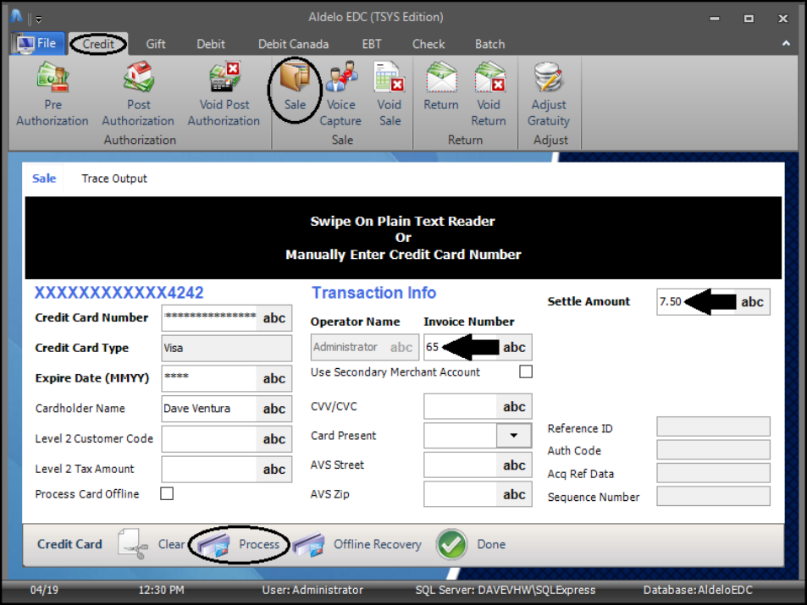Image resolution: width=807 pixels, height=605 pixels.
Task: Open abc keyboard for Invoice Number
Action: click(514, 347)
